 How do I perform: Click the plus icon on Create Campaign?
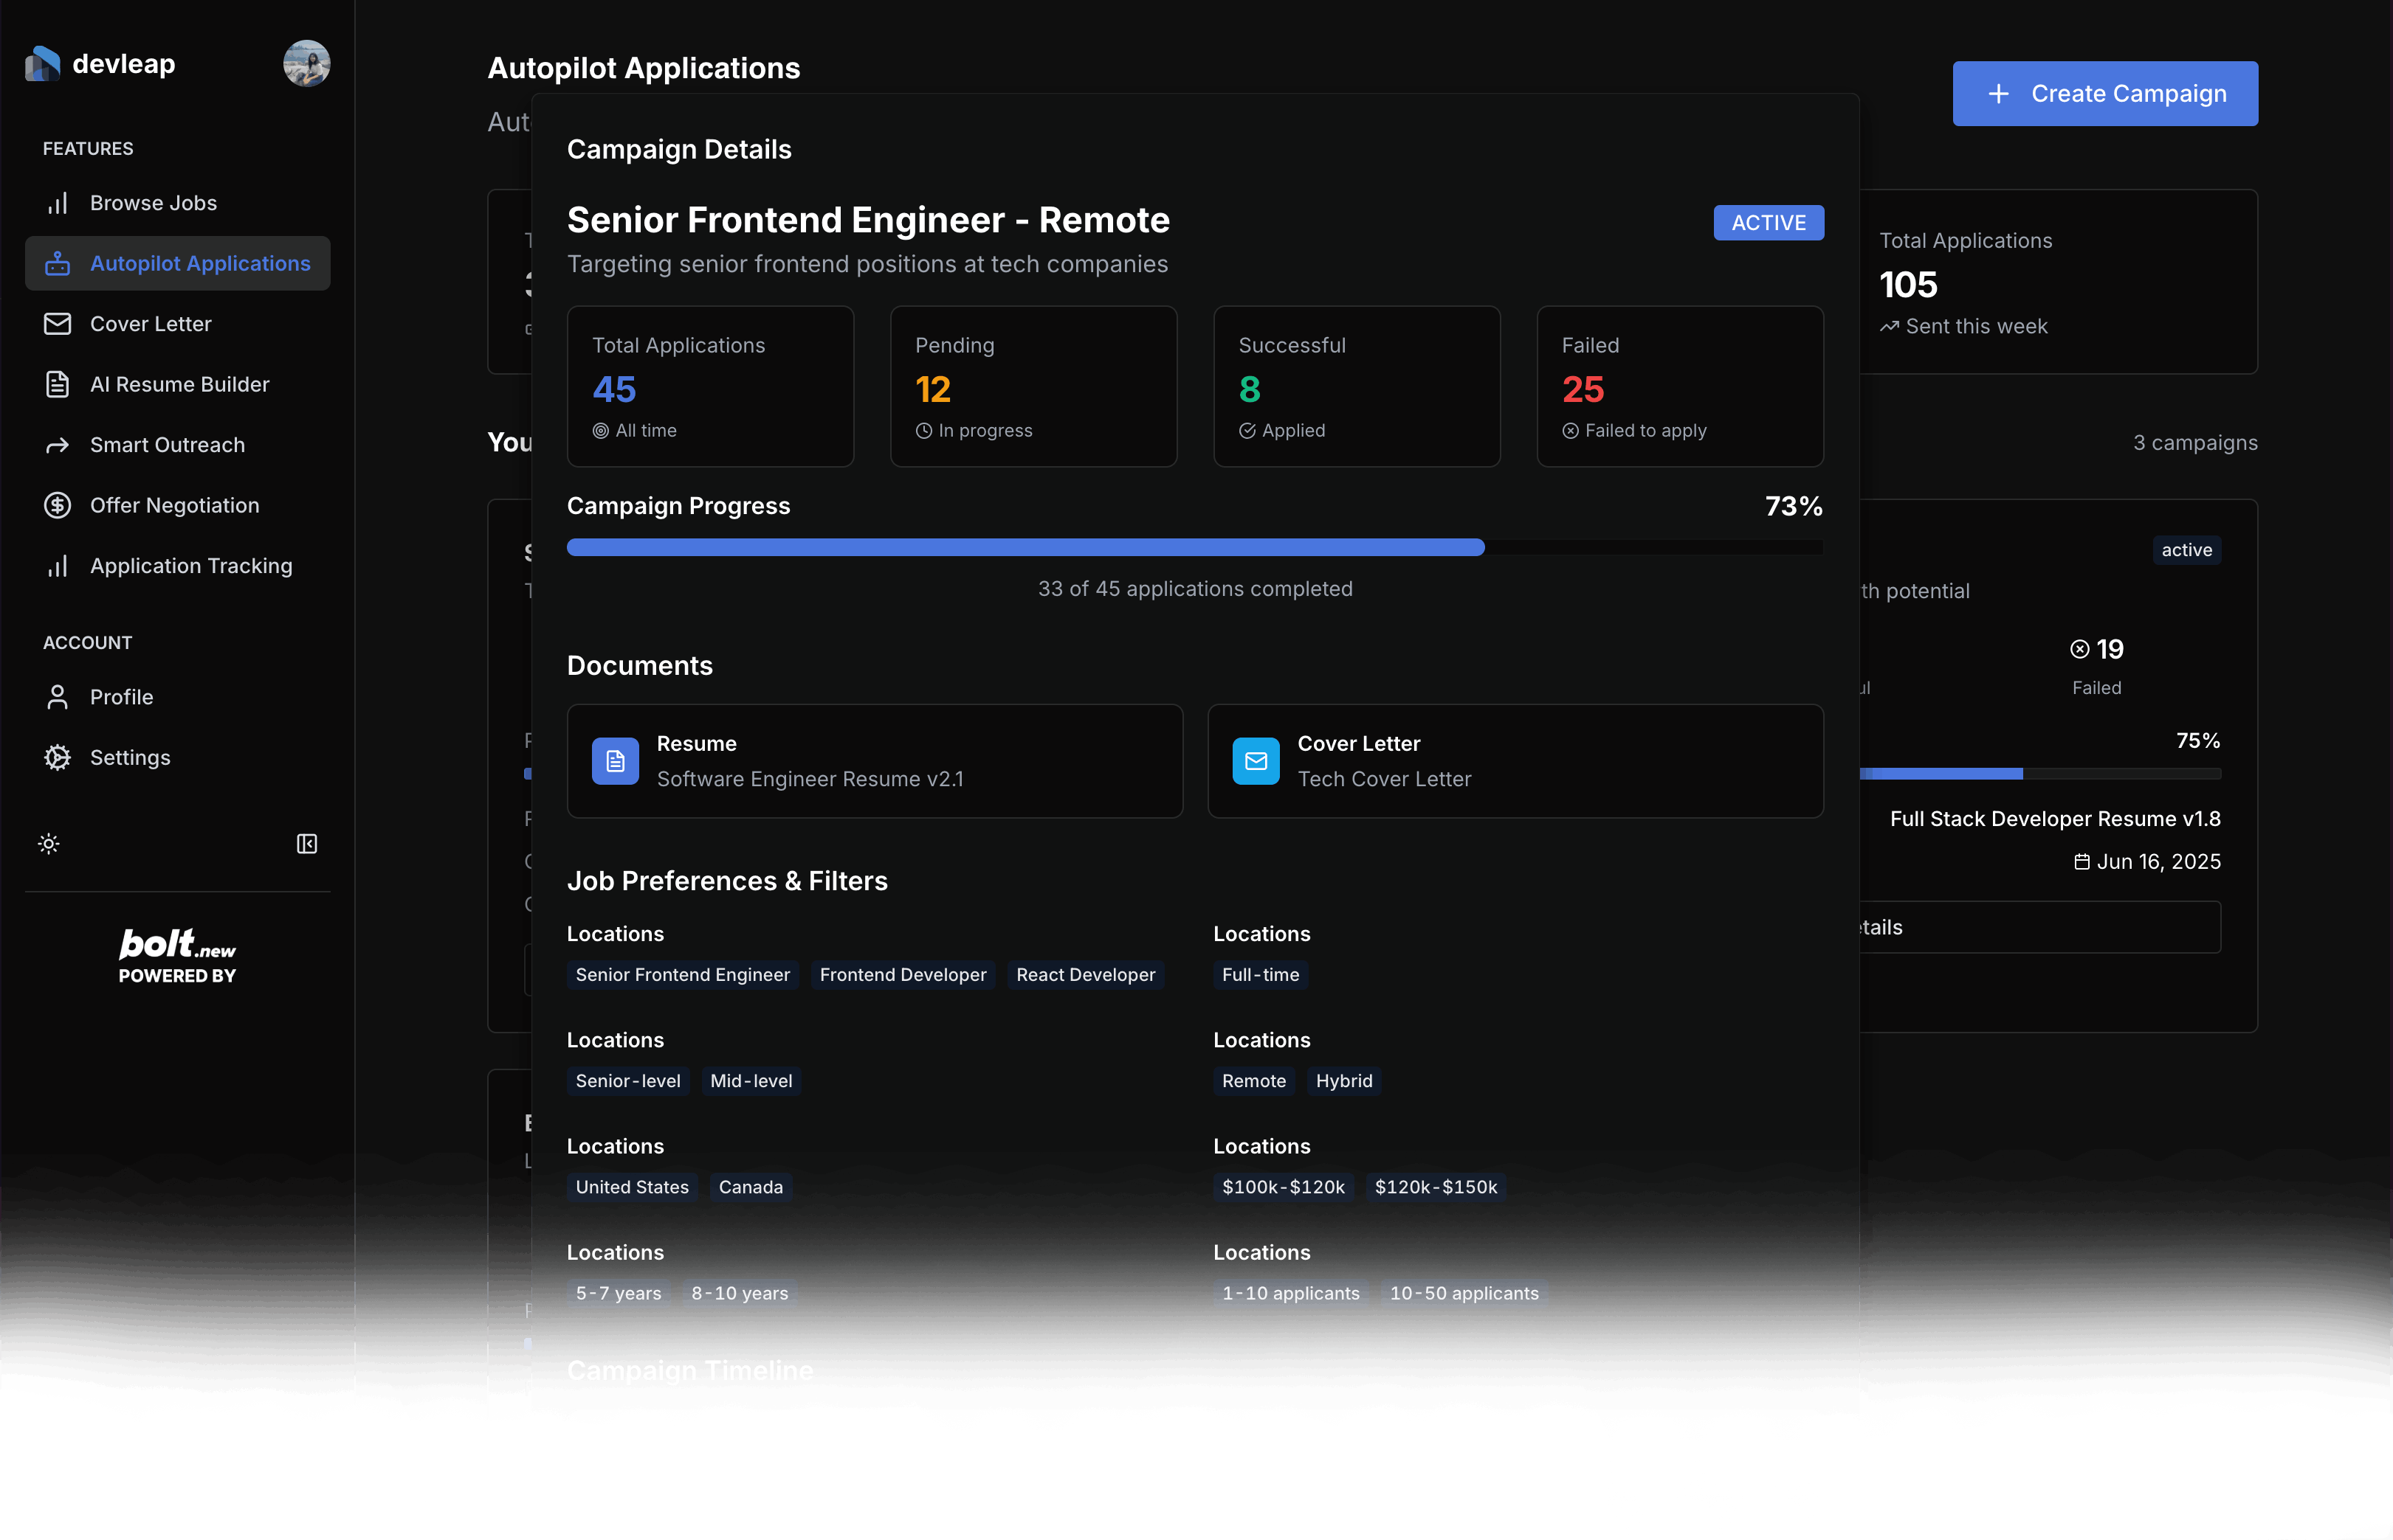click(x=1997, y=93)
